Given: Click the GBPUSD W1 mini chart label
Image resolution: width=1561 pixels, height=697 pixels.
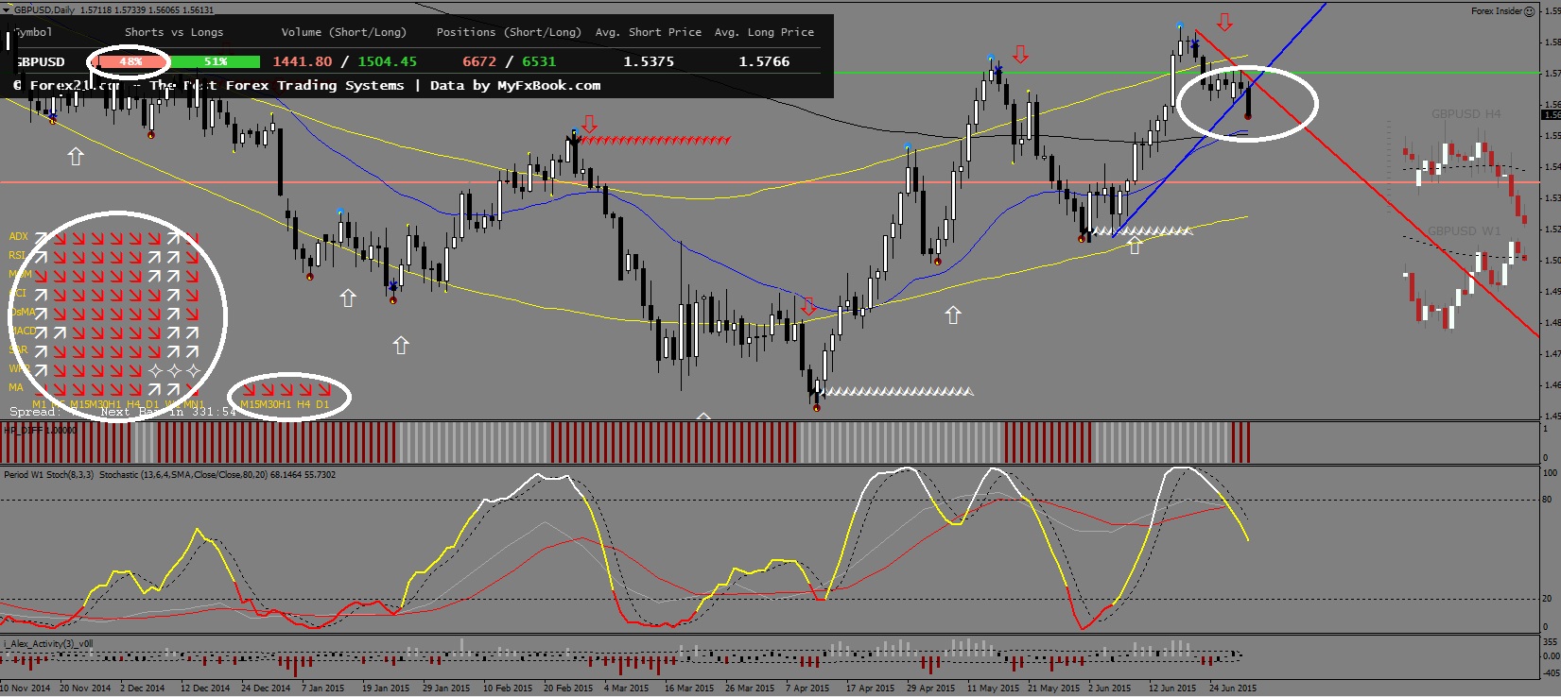Looking at the screenshot, I should click(1464, 230).
